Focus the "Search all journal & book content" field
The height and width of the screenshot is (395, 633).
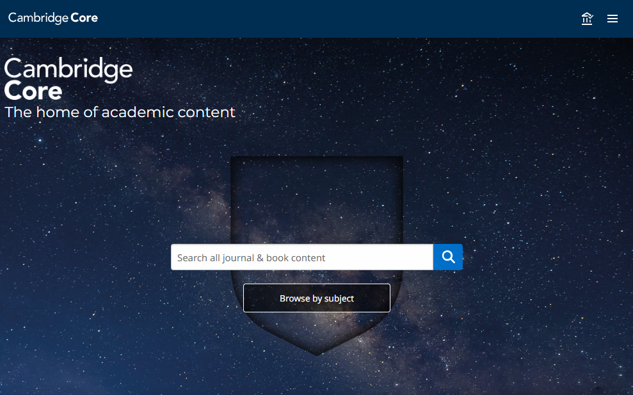301,257
